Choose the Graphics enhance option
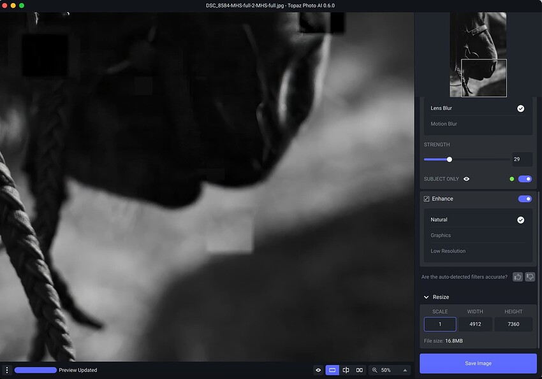The width and height of the screenshot is (542, 379). click(x=441, y=235)
